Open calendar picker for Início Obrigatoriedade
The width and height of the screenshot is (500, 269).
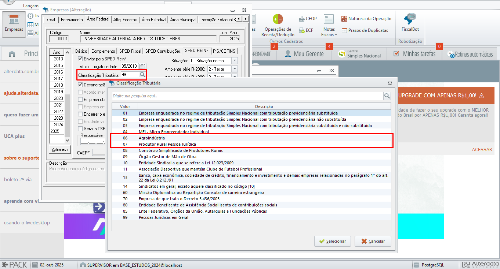pos(142,67)
